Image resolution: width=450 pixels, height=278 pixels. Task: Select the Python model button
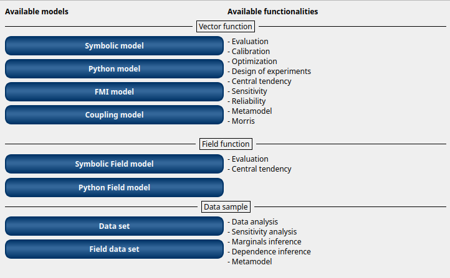click(x=114, y=68)
